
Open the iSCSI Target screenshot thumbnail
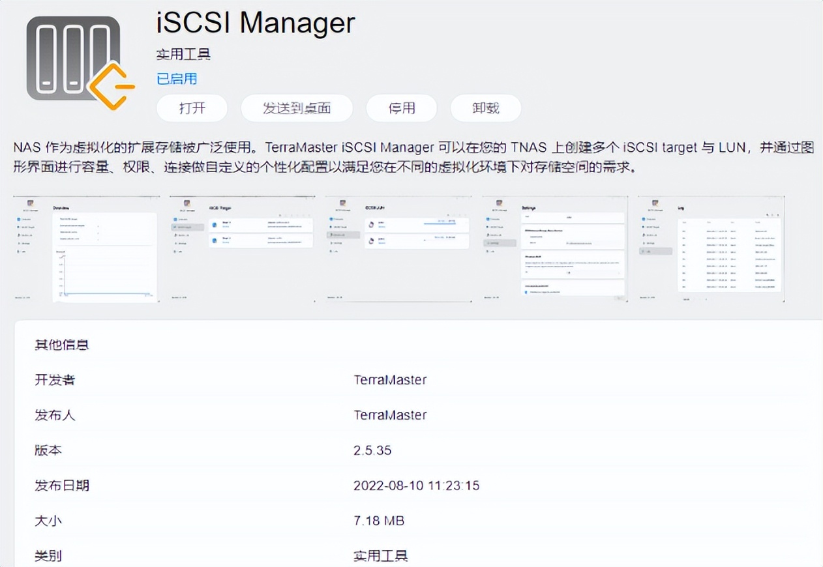[242, 249]
